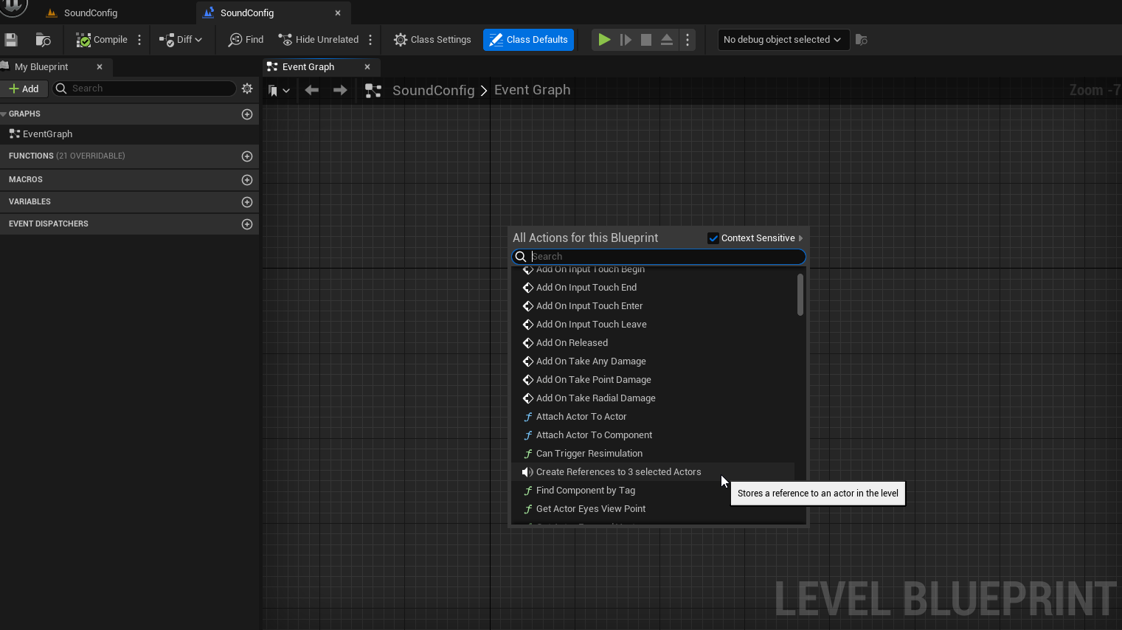Save the blueprint with the floppy disk icon
The height and width of the screenshot is (630, 1122).
pyautogui.click(x=11, y=40)
